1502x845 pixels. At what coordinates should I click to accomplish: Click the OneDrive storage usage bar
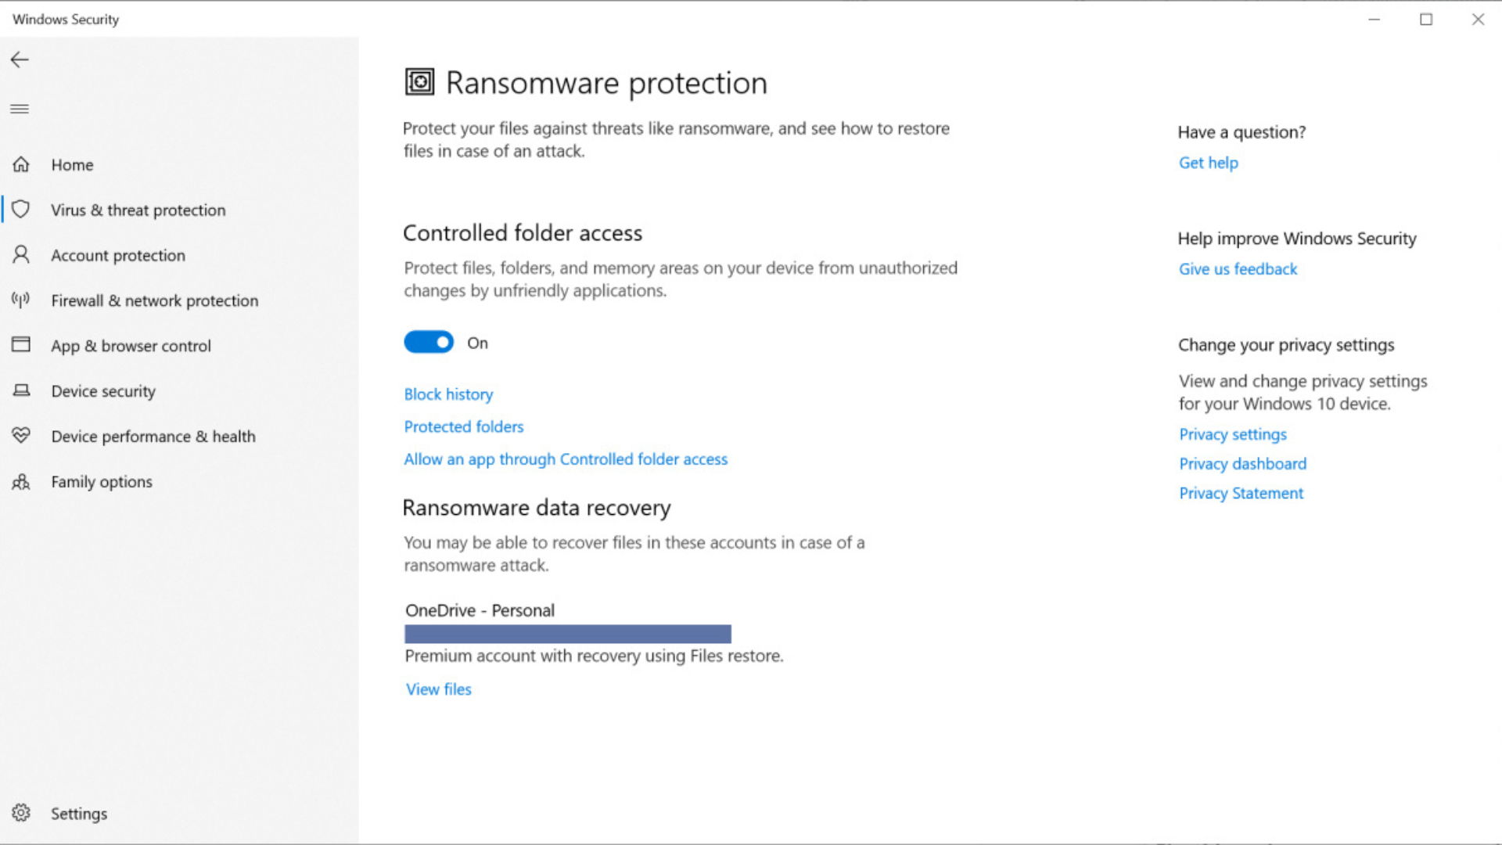pos(568,633)
